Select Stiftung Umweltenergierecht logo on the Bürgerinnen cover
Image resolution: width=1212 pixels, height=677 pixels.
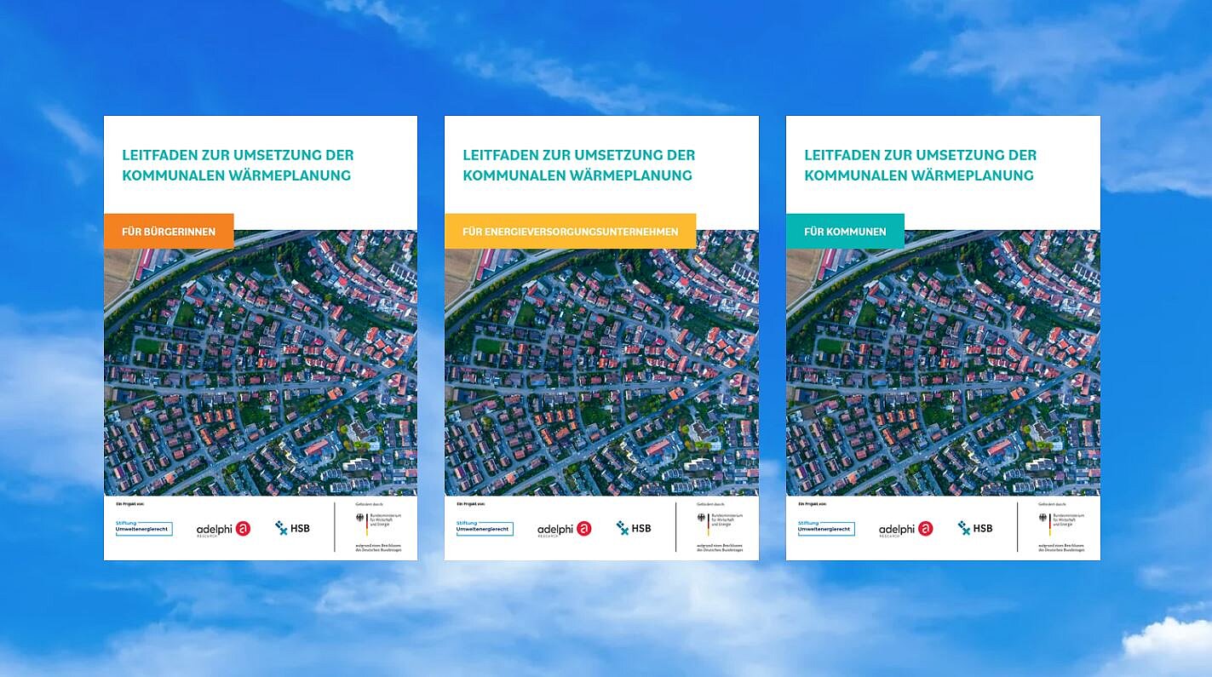point(144,528)
